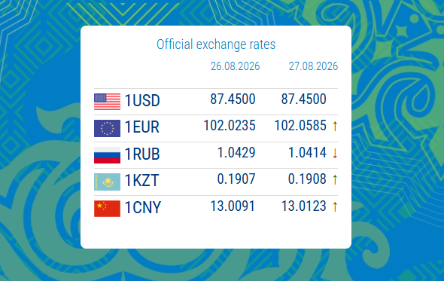Image resolution: width=444 pixels, height=281 pixels.
Task: Click the red down arrow next to RUB
Action: pos(335,153)
